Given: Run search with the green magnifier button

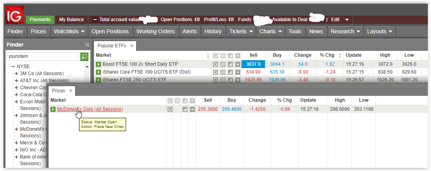Looking at the screenshot, I should click(84, 57).
